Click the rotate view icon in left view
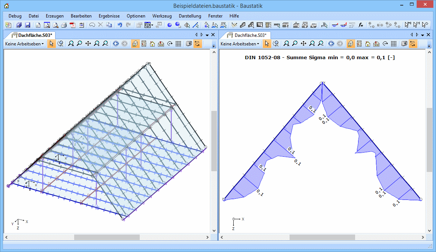Image resolution: width=436 pixels, height=252 pixels. (x=170, y=44)
